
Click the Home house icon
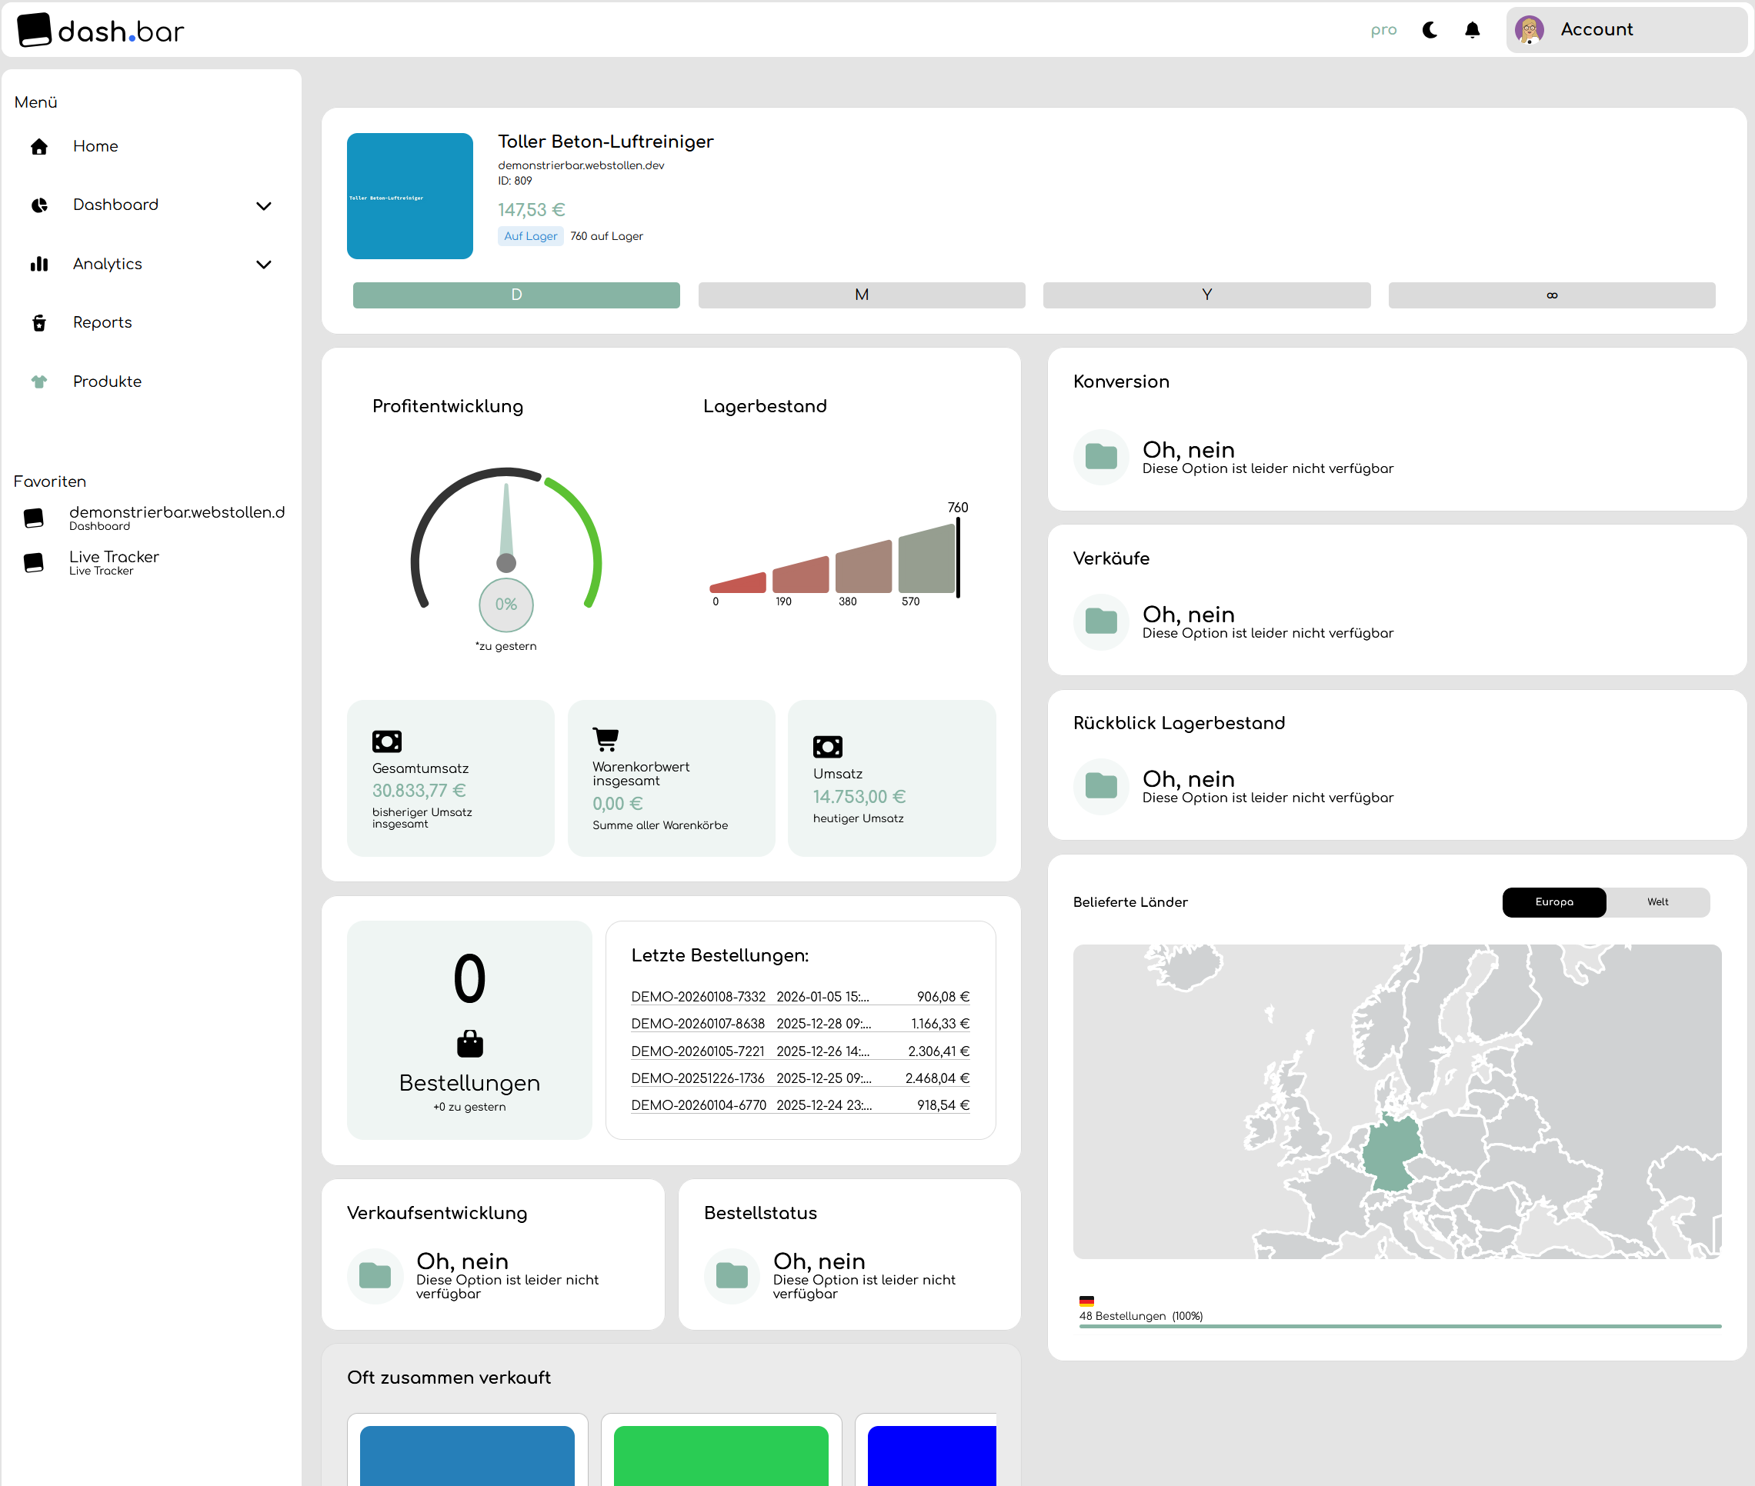38,147
